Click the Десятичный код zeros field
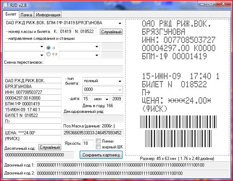The width and height of the screenshot is (233, 181). 39,155
